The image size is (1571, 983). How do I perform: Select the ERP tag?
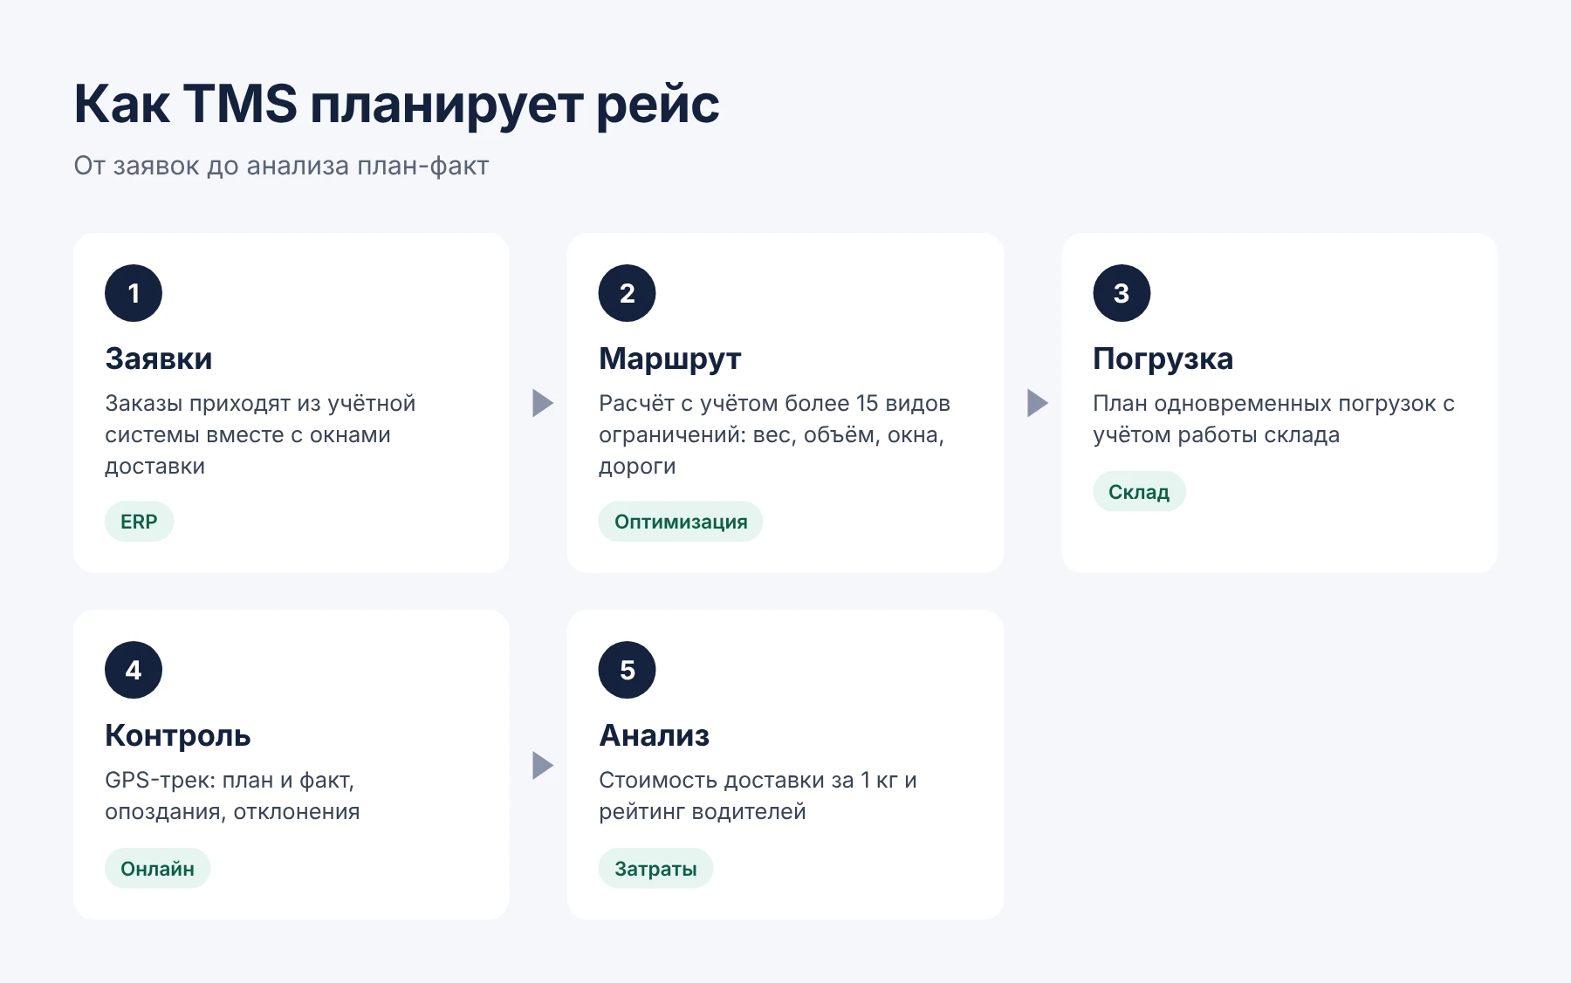tap(139, 522)
